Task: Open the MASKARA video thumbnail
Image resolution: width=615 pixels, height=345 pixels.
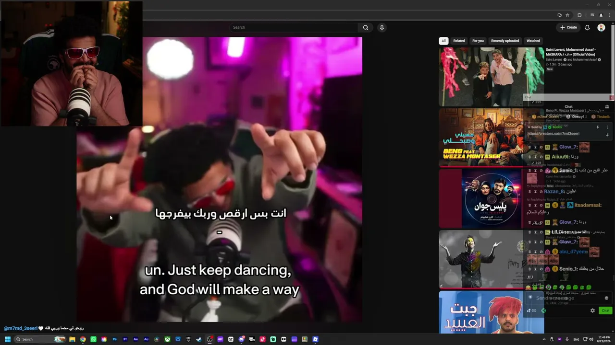Action: click(491, 77)
